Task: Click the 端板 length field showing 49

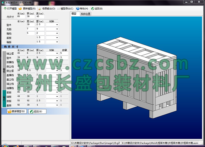Action: pos(21,96)
